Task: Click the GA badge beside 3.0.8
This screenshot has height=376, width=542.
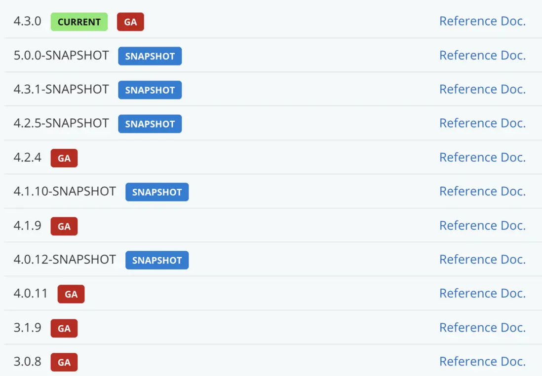Action: pyautogui.click(x=64, y=362)
